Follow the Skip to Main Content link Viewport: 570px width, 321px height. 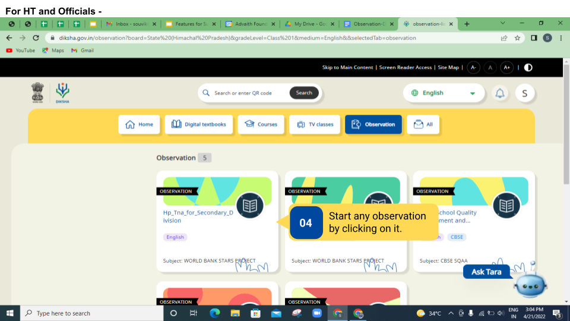point(347,68)
